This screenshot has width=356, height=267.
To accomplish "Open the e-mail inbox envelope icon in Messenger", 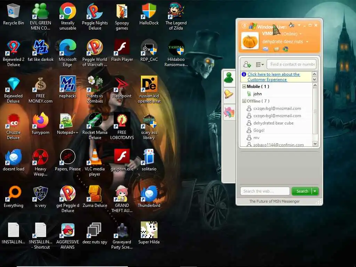I will click(x=265, y=49).
